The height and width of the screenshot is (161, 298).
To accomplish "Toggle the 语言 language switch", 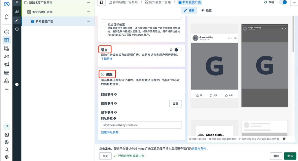I will click(178, 50).
